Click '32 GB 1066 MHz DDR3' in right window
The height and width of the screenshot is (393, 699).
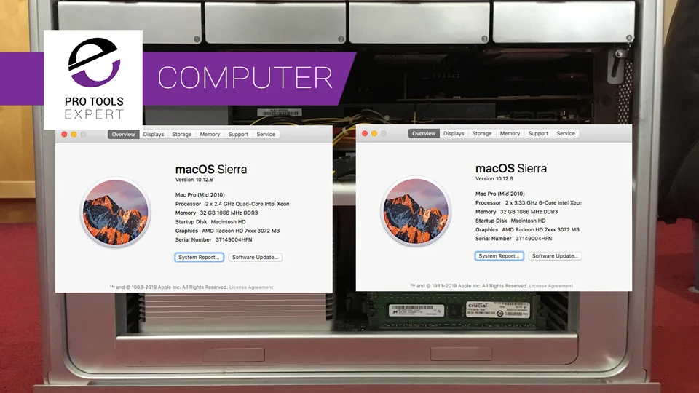point(529,212)
